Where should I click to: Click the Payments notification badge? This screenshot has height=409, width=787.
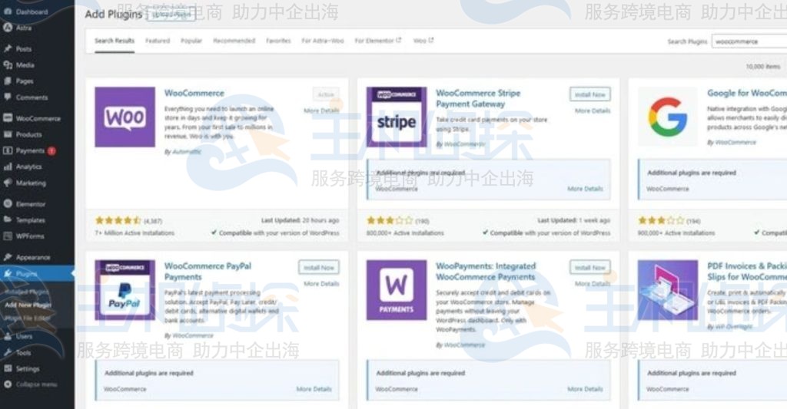[x=51, y=150]
